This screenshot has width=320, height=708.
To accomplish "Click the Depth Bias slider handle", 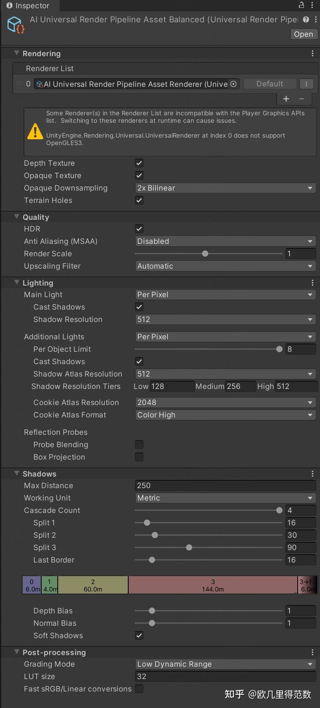I will pos(152,611).
